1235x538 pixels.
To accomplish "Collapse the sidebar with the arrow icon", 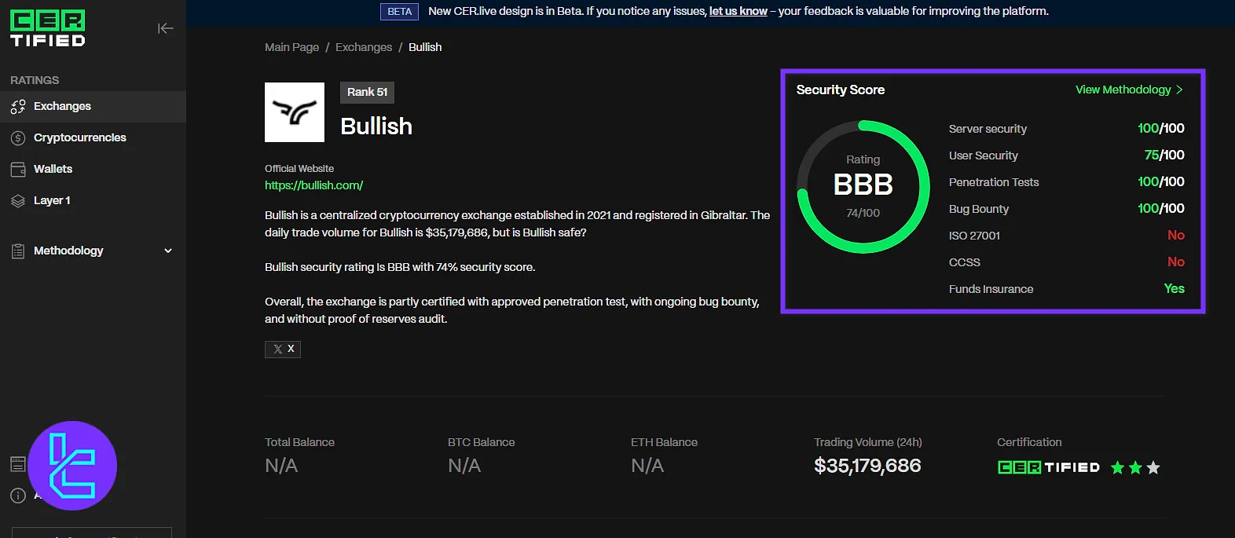I will coord(165,28).
